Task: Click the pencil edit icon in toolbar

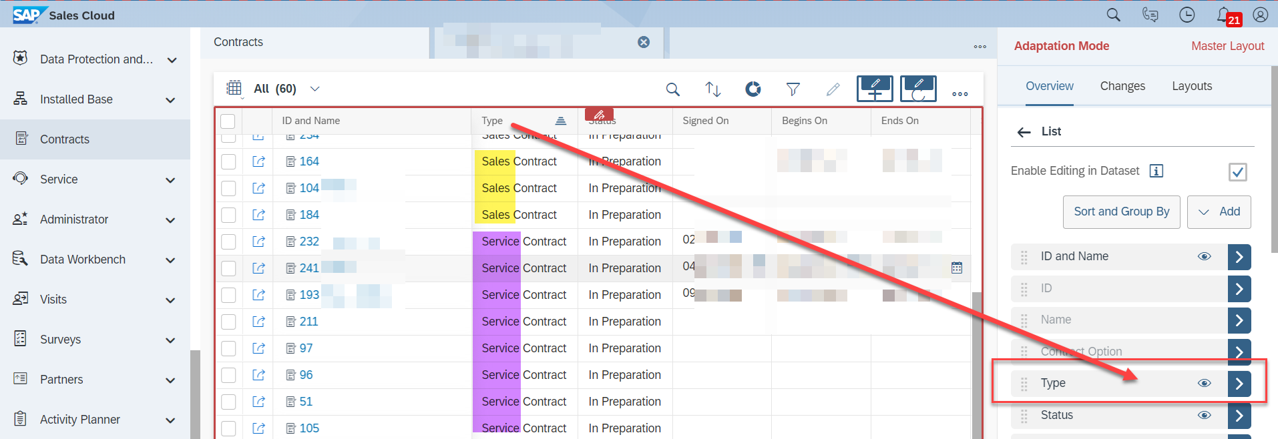Action: point(833,89)
